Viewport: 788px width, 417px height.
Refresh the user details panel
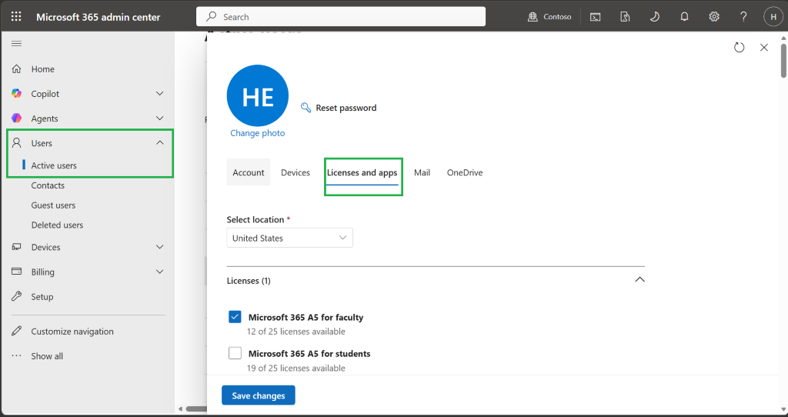(x=739, y=47)
